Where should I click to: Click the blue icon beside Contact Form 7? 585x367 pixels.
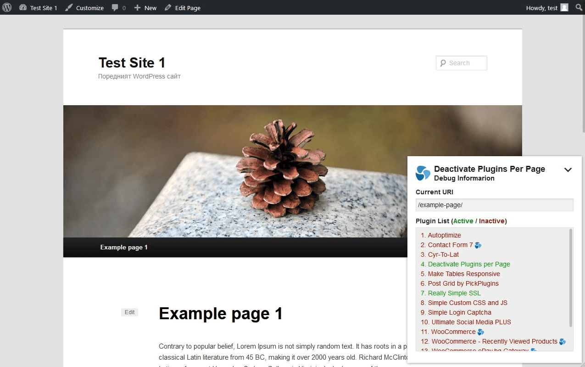(x=478, y=245)
